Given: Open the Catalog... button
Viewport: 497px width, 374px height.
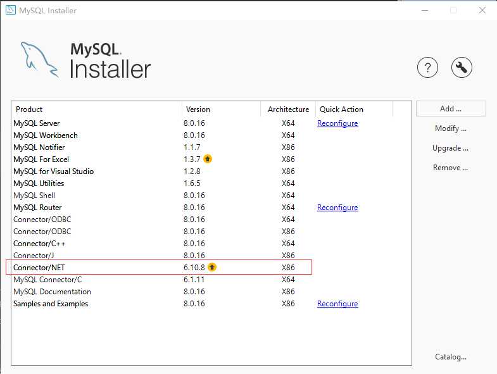Looking at the screenshot, I should [x=451, y=356].
